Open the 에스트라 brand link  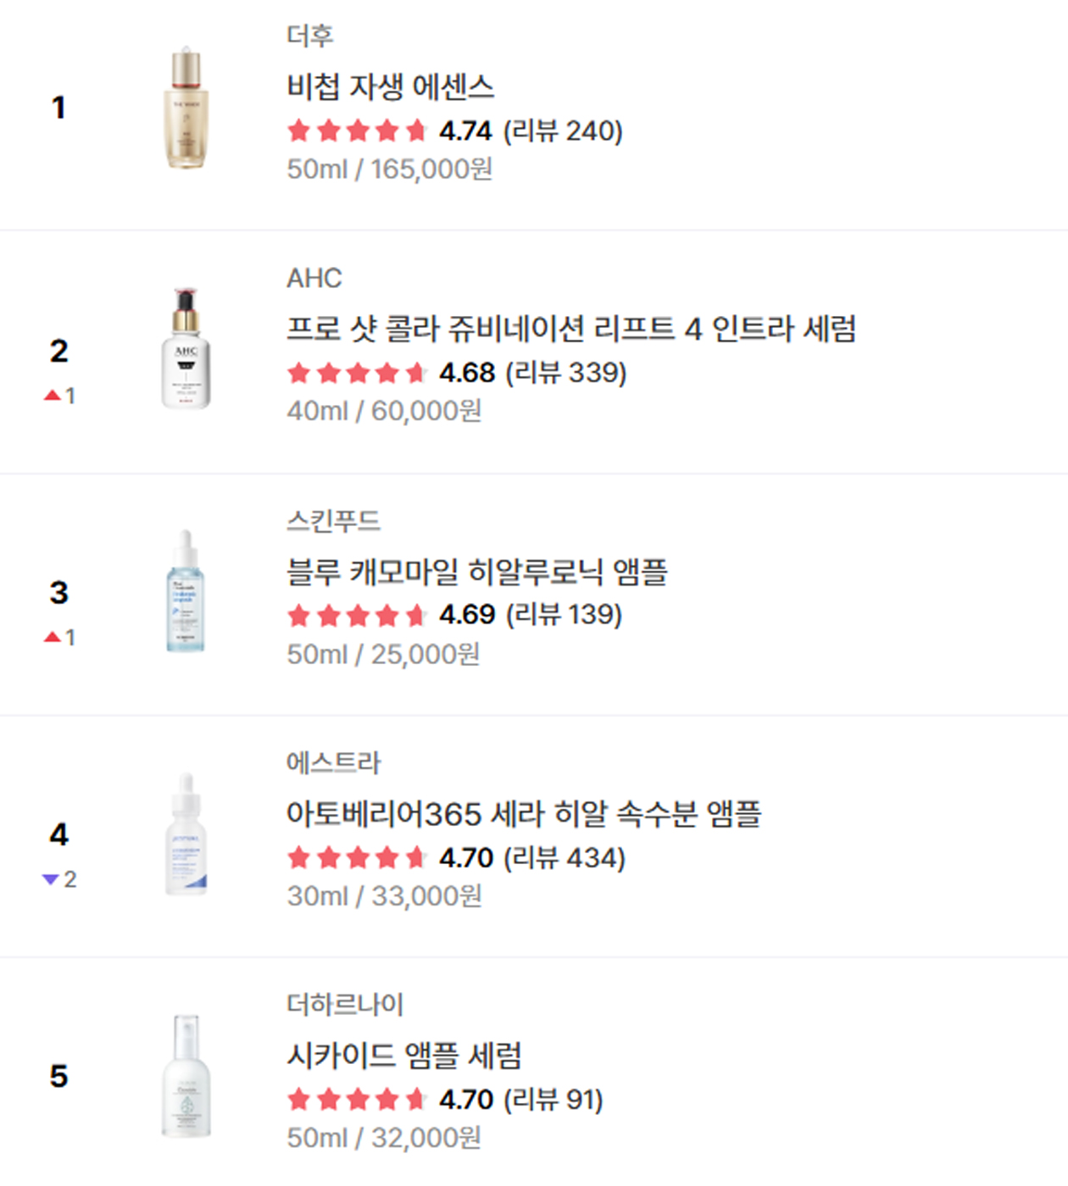(334, 762)
